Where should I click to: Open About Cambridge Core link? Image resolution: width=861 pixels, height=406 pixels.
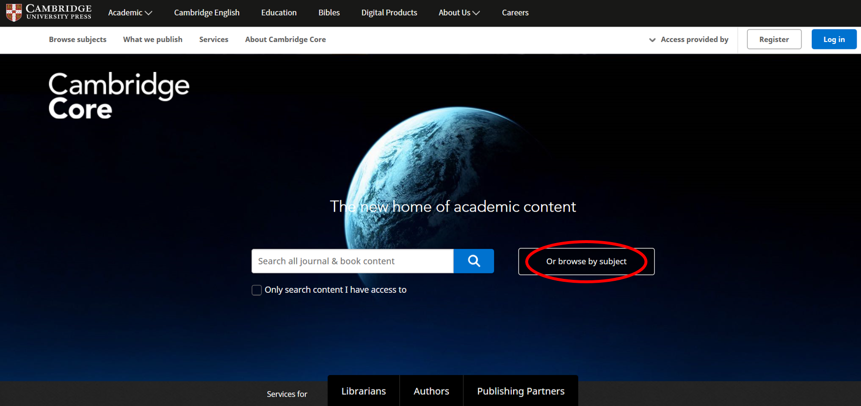pos(286,40)
